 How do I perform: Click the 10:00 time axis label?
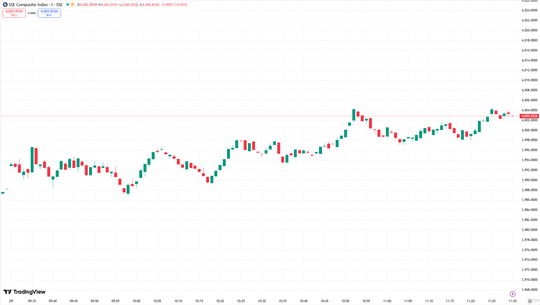coord(136,301)
